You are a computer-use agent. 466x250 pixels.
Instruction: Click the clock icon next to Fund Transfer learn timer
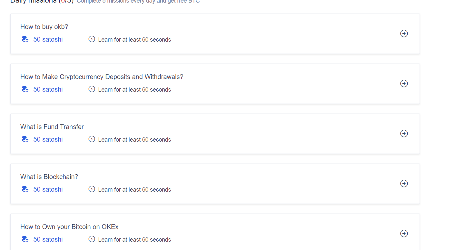pos(92,139)
